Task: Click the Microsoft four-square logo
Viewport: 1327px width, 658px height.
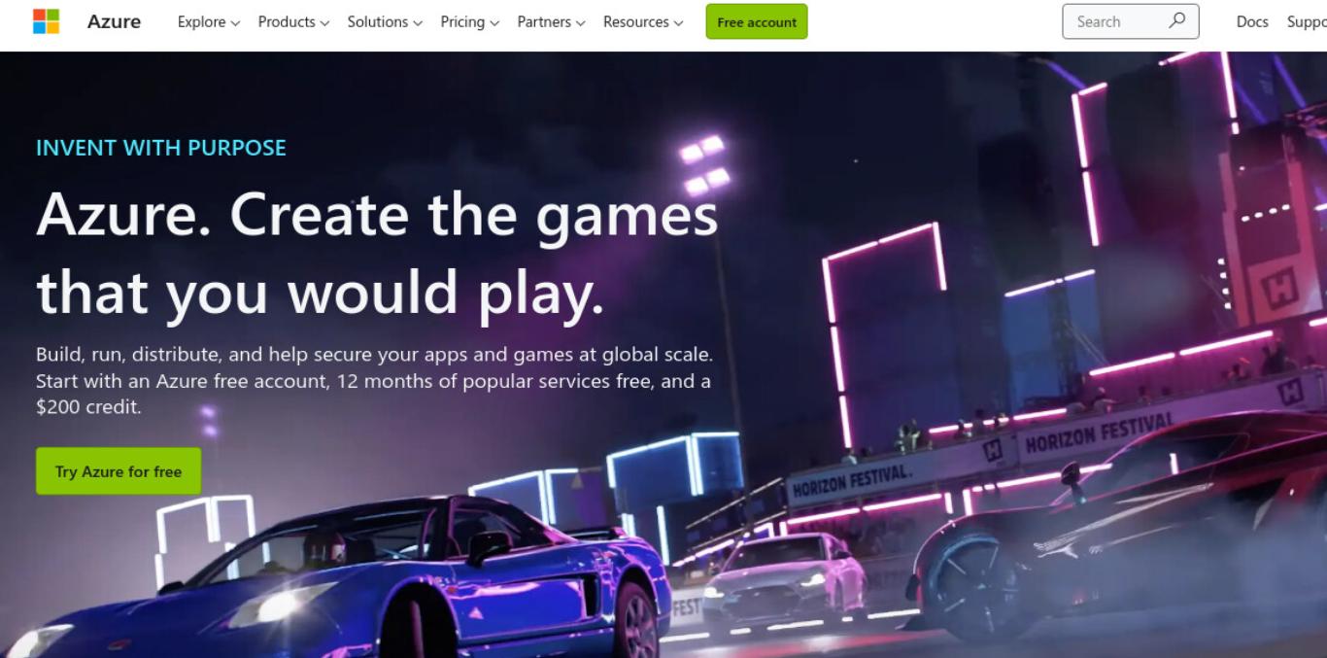Action: (x=46, y=21)
